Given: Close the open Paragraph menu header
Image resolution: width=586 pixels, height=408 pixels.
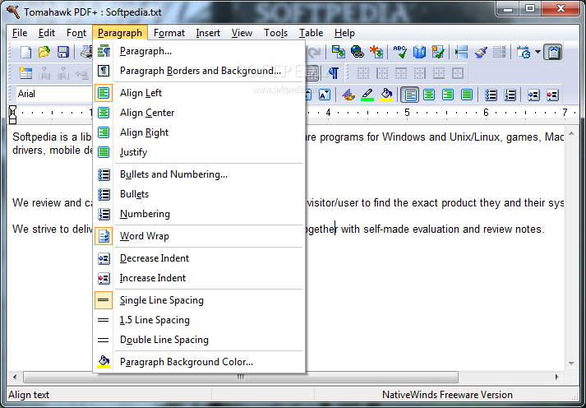Looking at the screenshot, I should 120,33.
